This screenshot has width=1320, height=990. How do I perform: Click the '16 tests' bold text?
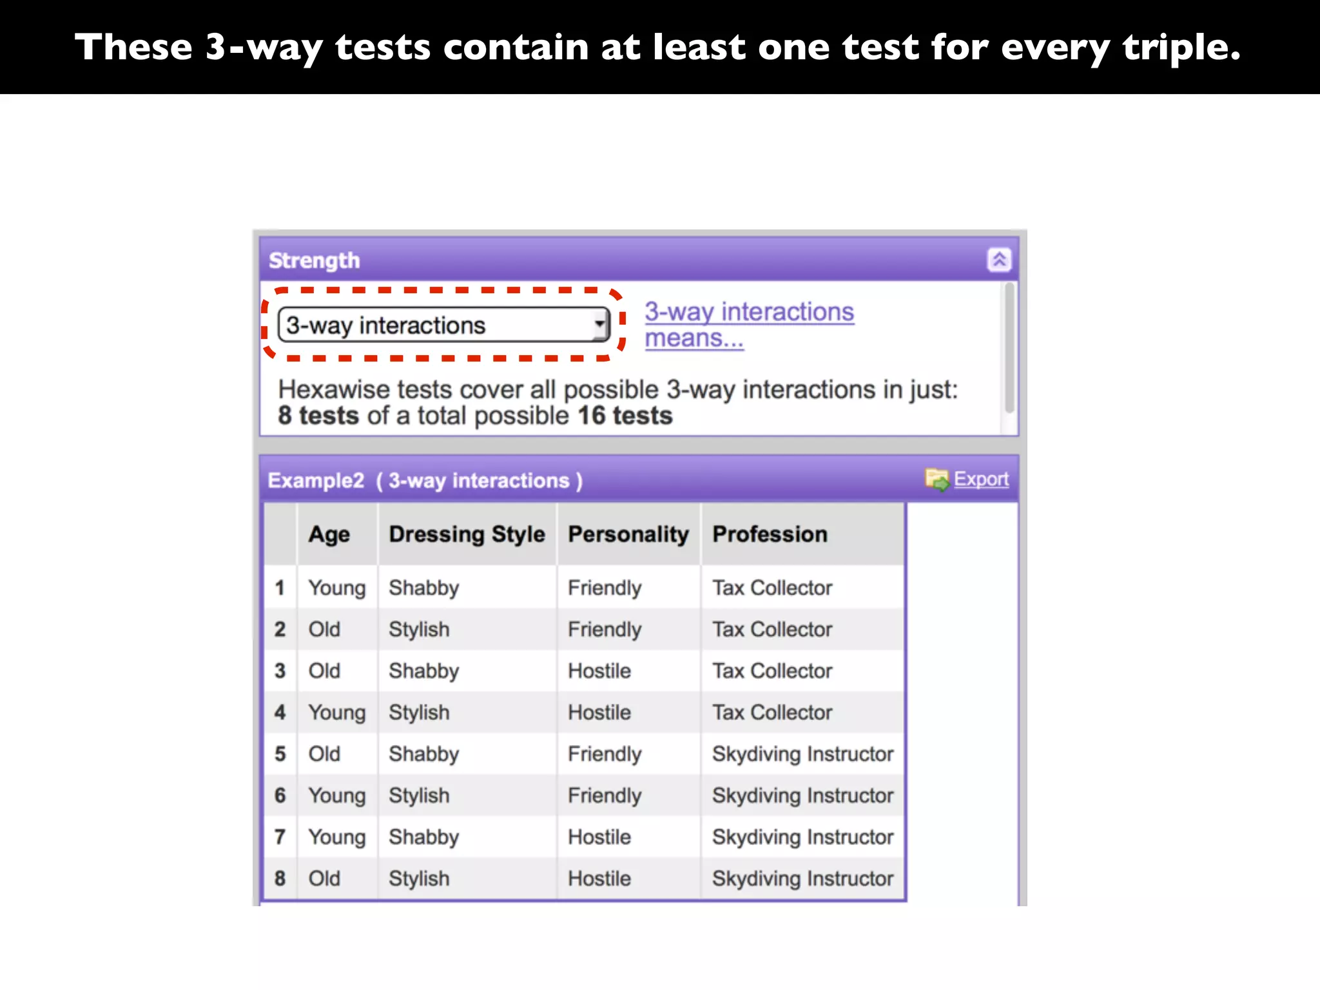click(625, 416)
